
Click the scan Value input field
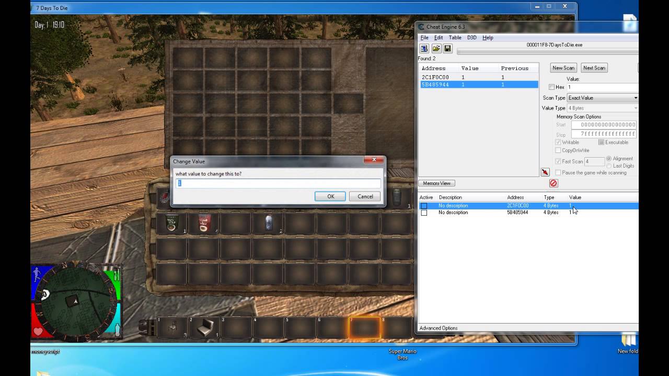(x=603, y=87)
